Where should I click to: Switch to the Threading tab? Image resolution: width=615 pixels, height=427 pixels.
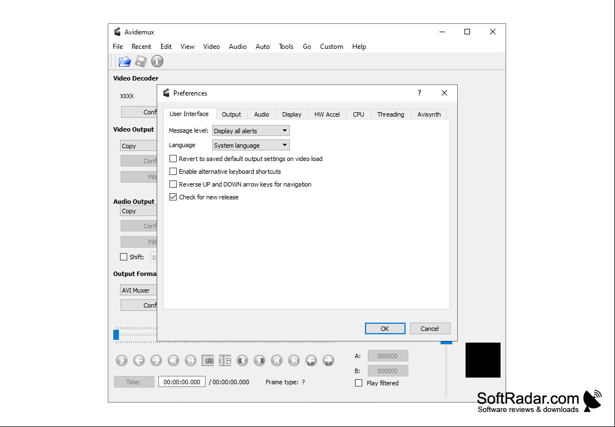coord(391,114)
